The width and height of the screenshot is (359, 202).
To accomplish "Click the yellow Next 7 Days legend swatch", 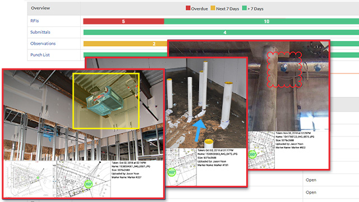I will [x=213, y=8].
